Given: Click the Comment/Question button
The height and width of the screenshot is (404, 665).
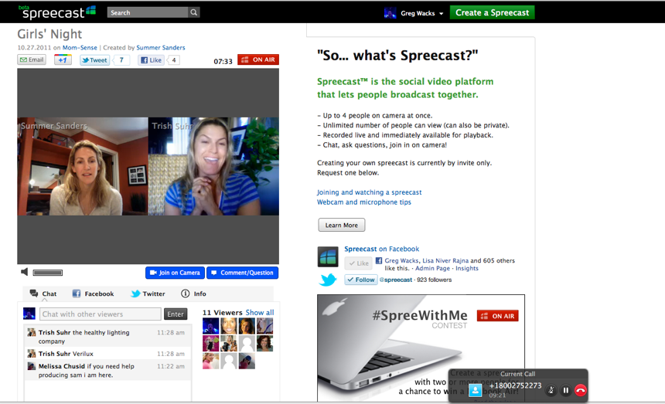Looking at the screenshot, I should coord(243,273).
